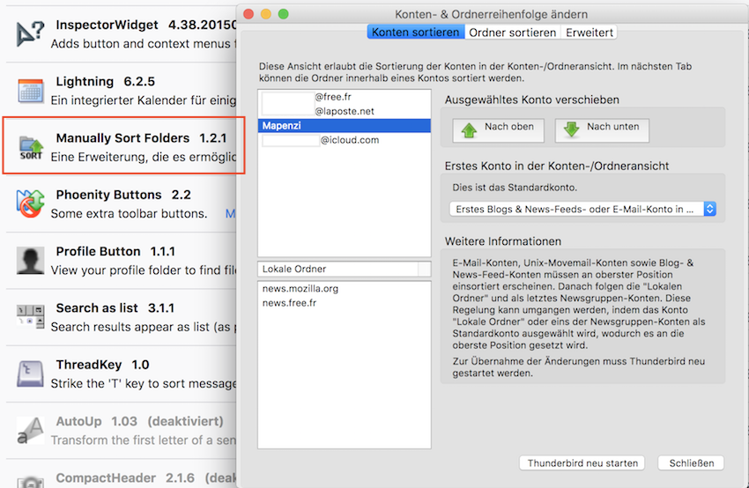Viewport: 749px width, 488px height.
Task: Click the Search as list add-on icon
Action: click(31, 315)
